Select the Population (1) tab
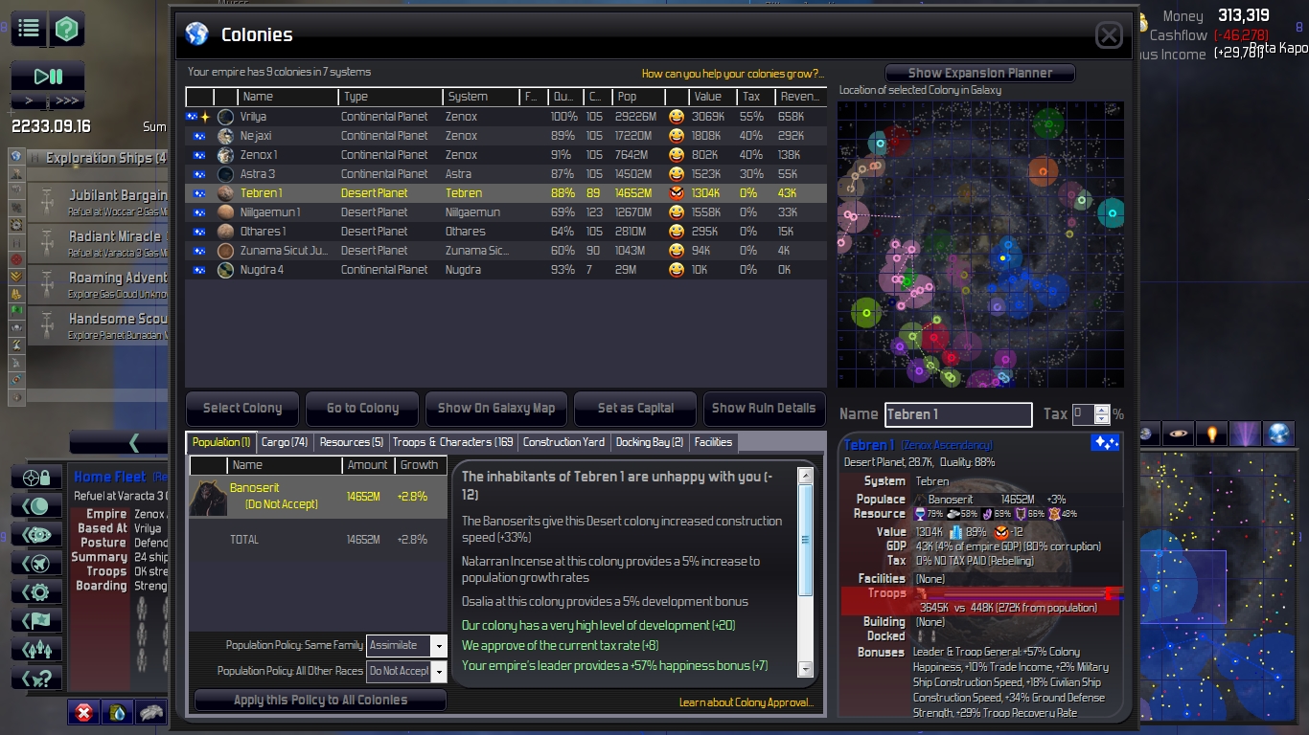The width and height of the screenshot is (1309, 735). 221,442
